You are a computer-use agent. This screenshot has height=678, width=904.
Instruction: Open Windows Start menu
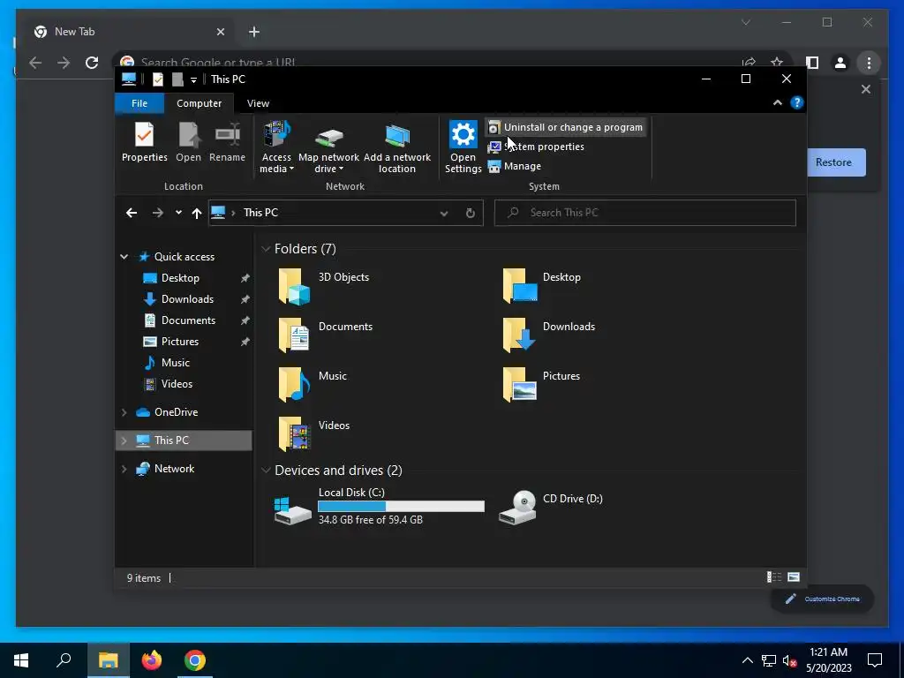pos(21,660)
